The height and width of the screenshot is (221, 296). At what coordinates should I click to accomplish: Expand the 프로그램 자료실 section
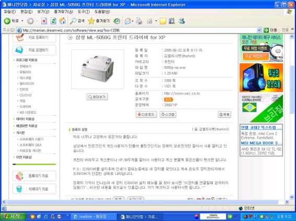pyautogui.click(x=27, y=60)
